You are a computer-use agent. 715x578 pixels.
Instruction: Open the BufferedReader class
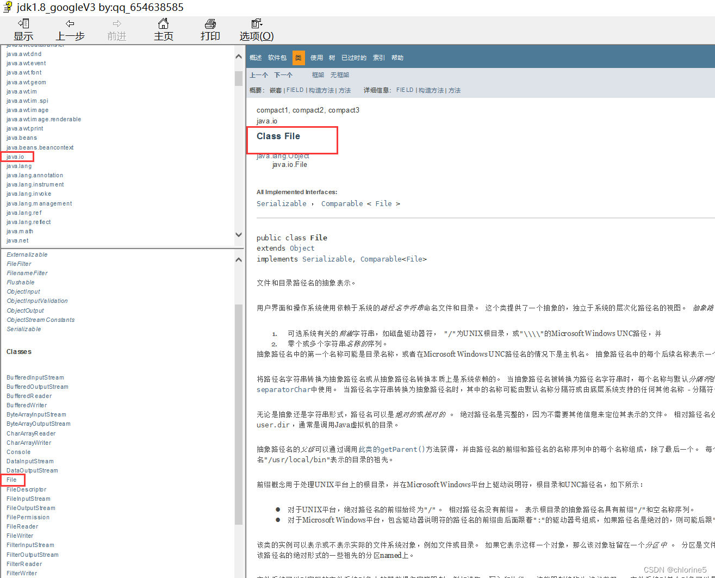click(29, 396)
